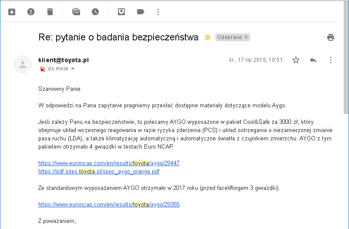
Task: Remove the Odebrane label
Action: pos(246,37)
